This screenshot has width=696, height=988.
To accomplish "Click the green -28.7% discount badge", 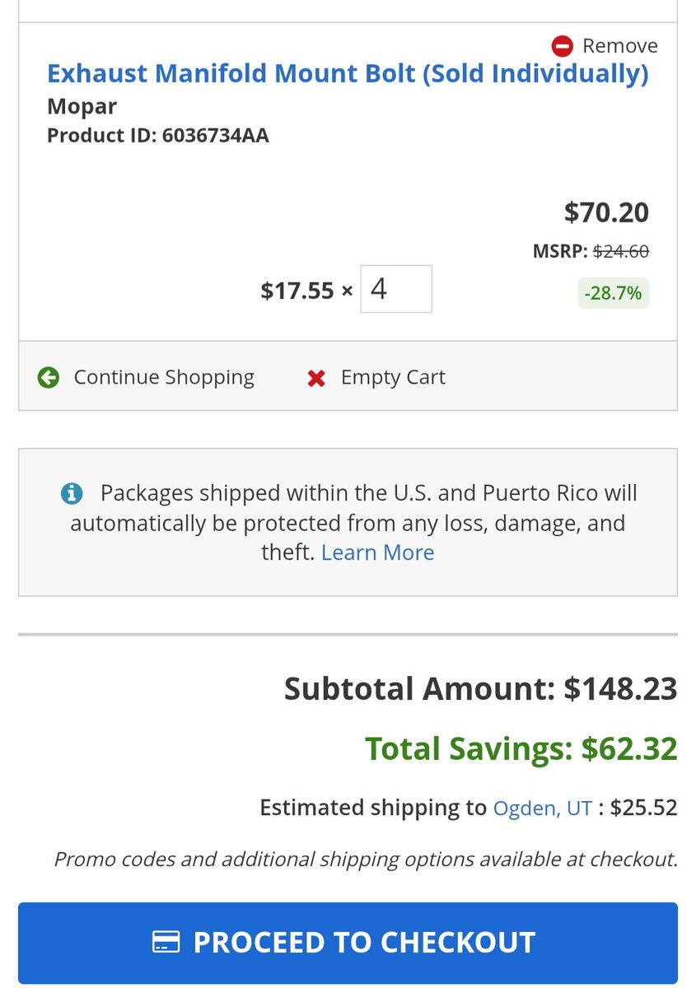I will click(613, 292).
